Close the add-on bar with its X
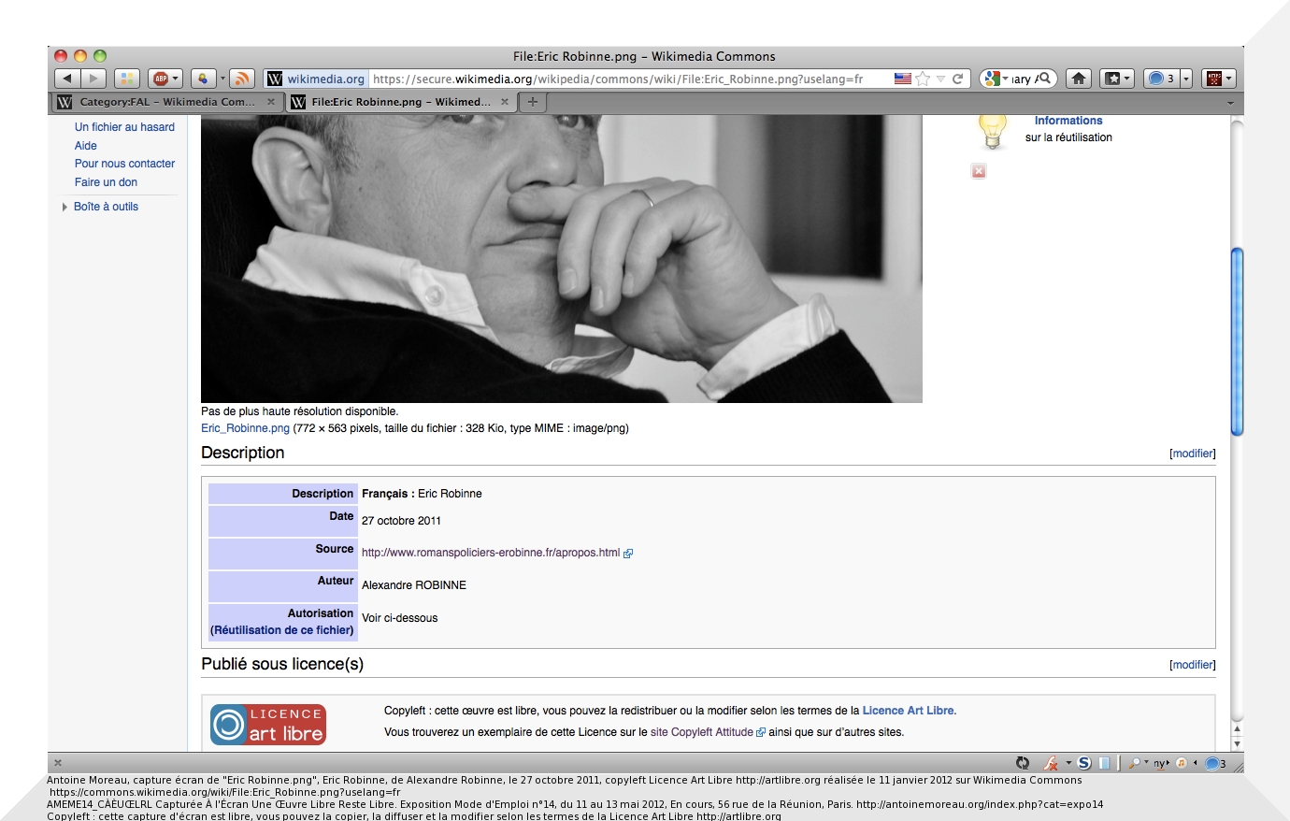1290x821 pixels. [x=58, y=763]
